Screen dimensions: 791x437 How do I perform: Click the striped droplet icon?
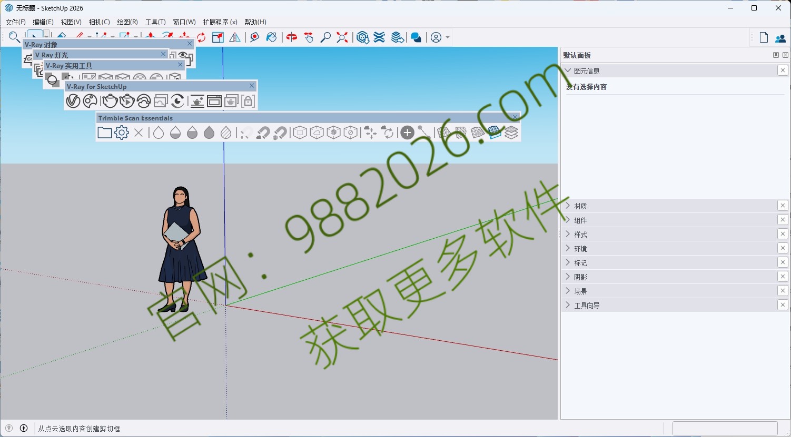coord(226,133)
